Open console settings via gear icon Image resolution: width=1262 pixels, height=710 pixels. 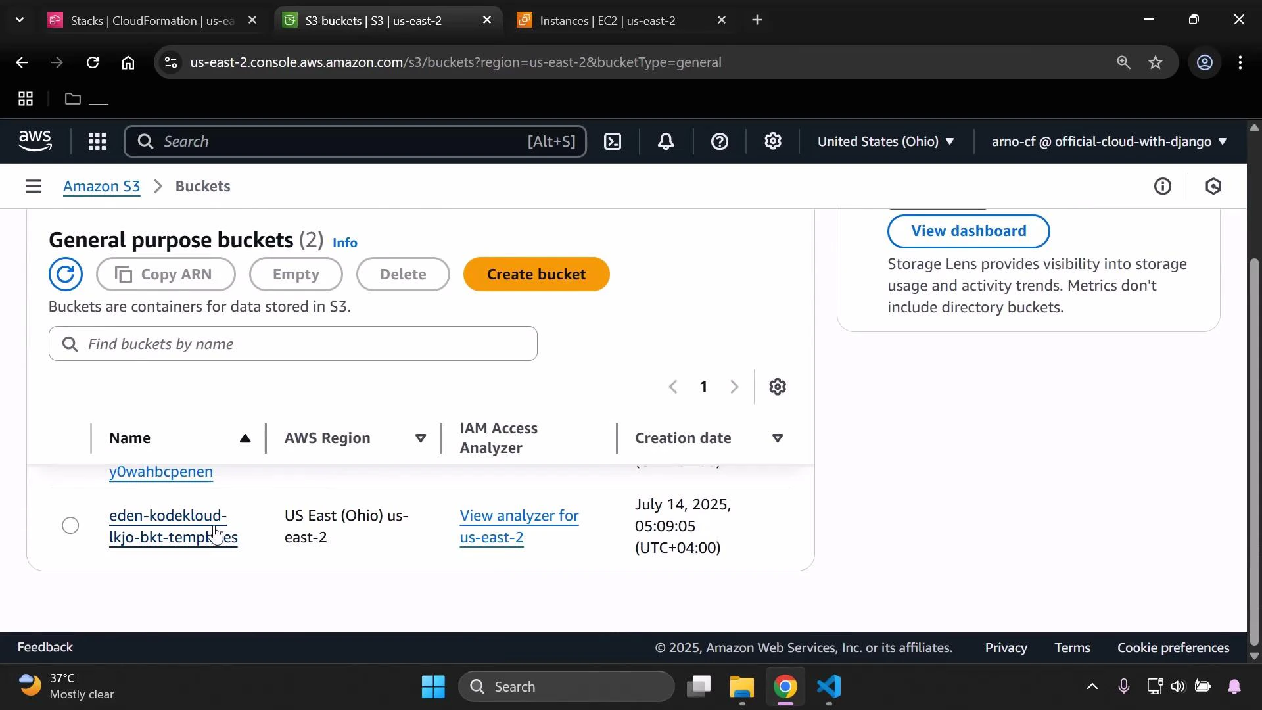774,141
